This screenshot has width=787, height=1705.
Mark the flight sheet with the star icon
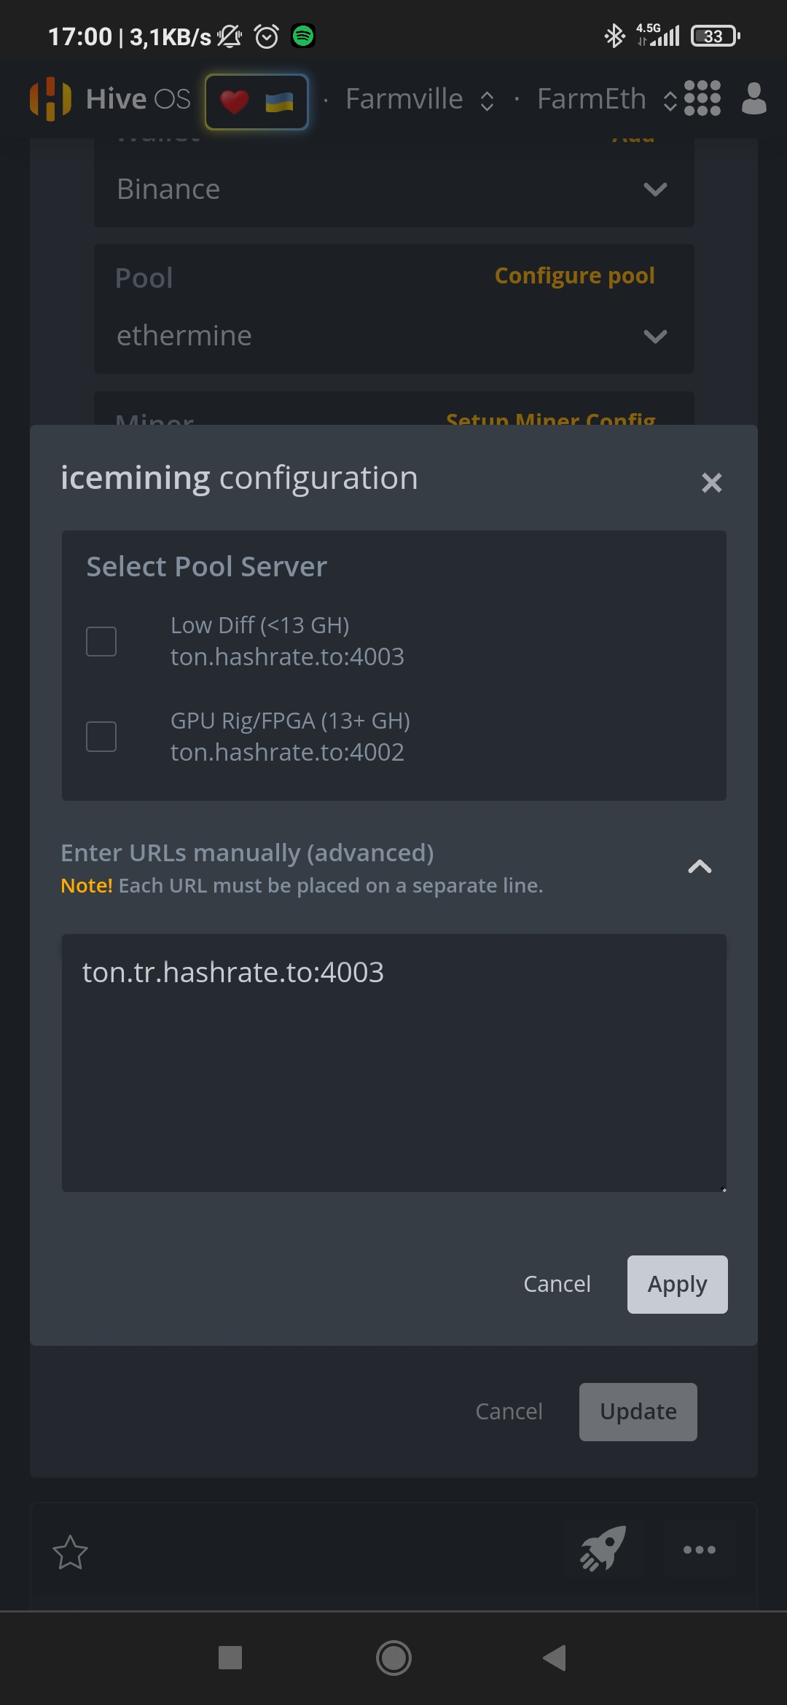[x=71, y=1552]
